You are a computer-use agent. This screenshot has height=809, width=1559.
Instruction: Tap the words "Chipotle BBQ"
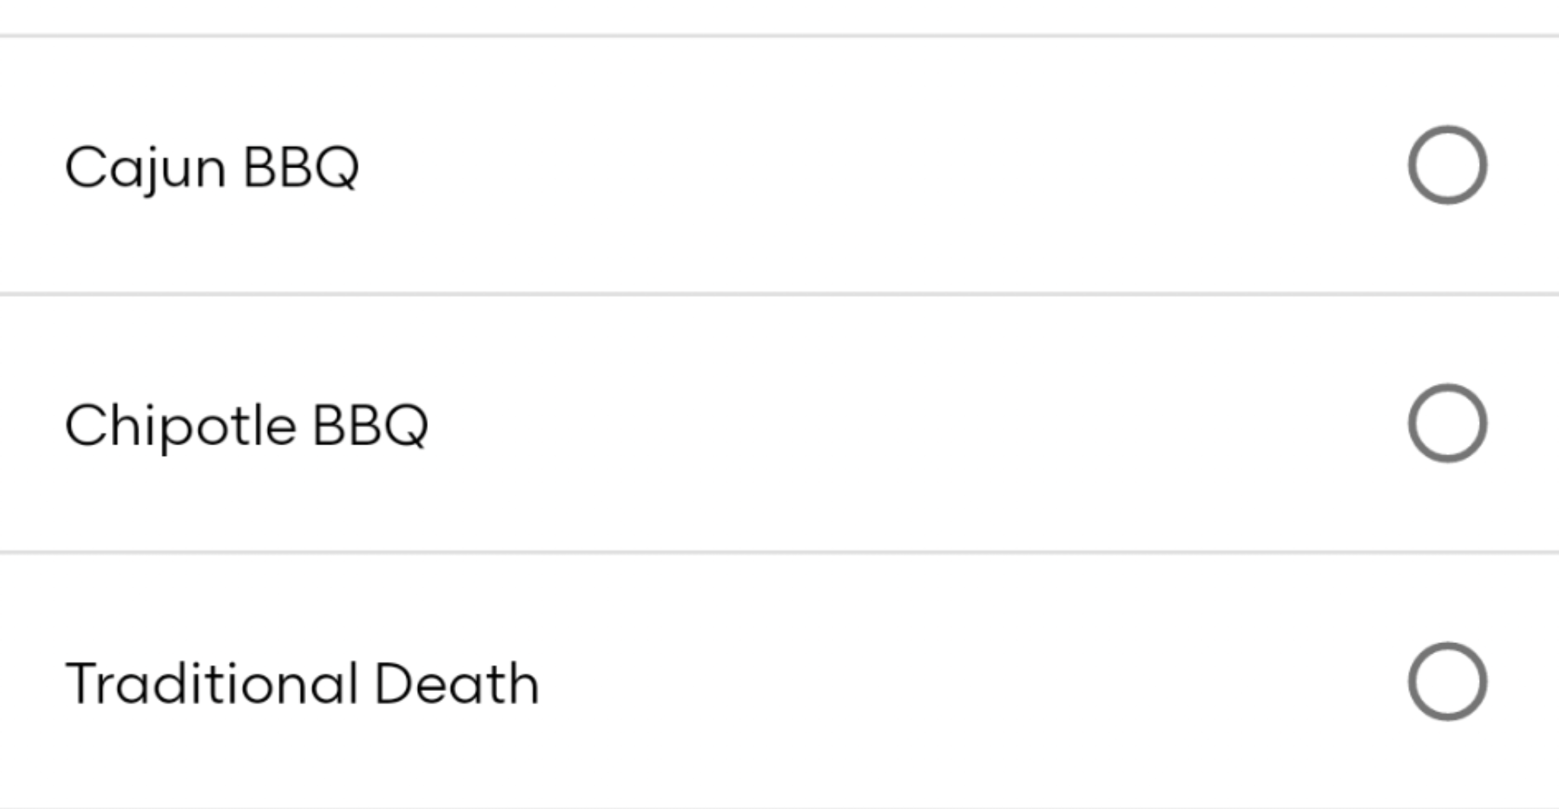[247, 425]
